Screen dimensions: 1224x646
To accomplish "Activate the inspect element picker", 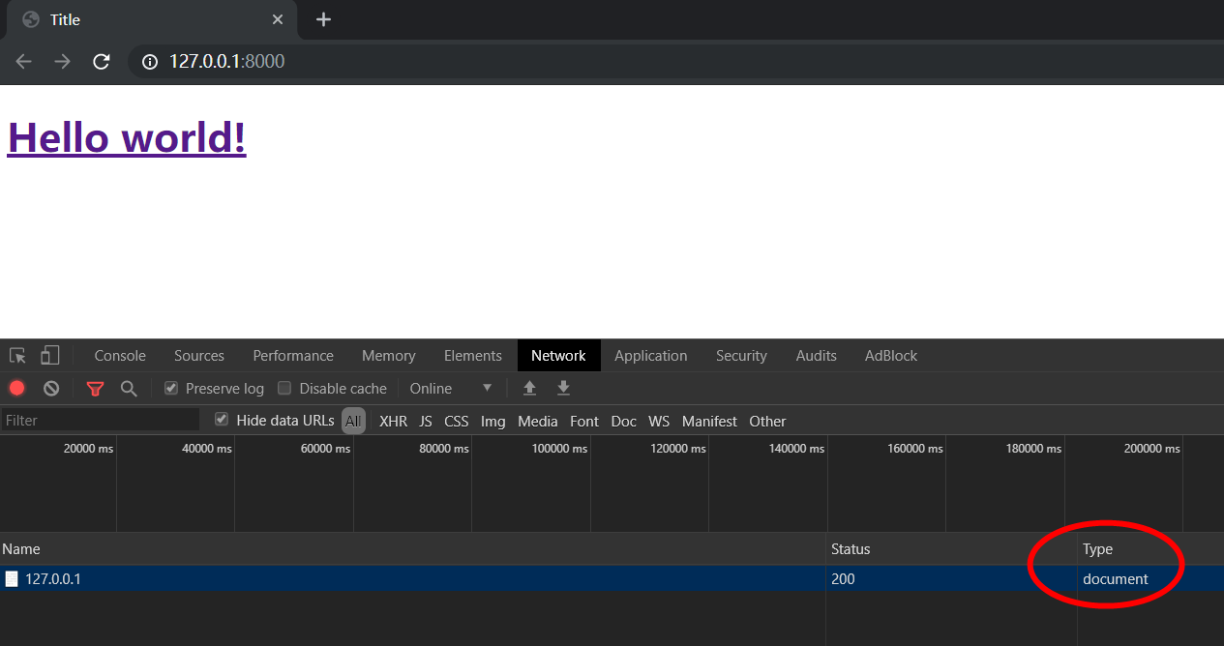I will click(x=17, y=356).
